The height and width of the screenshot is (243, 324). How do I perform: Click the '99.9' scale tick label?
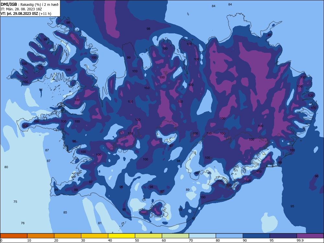click(300, 240)
